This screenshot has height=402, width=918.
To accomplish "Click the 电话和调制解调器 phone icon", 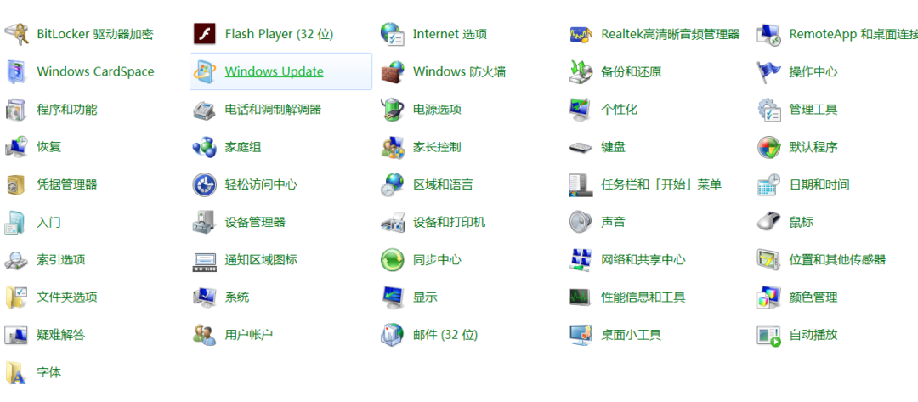I will 205,110.
